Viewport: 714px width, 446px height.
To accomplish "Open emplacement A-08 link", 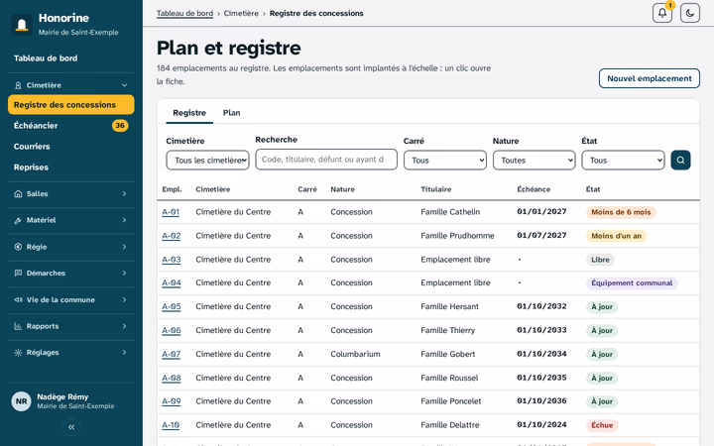I will (x=172, y=378).
